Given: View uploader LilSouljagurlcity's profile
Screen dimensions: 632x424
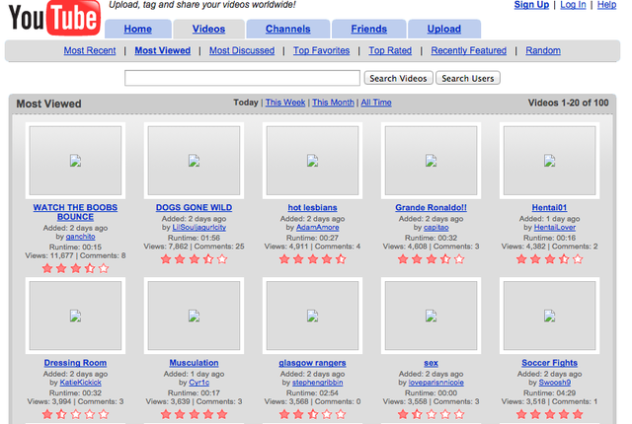Looking at the screenshot, I should coord(199,228).
